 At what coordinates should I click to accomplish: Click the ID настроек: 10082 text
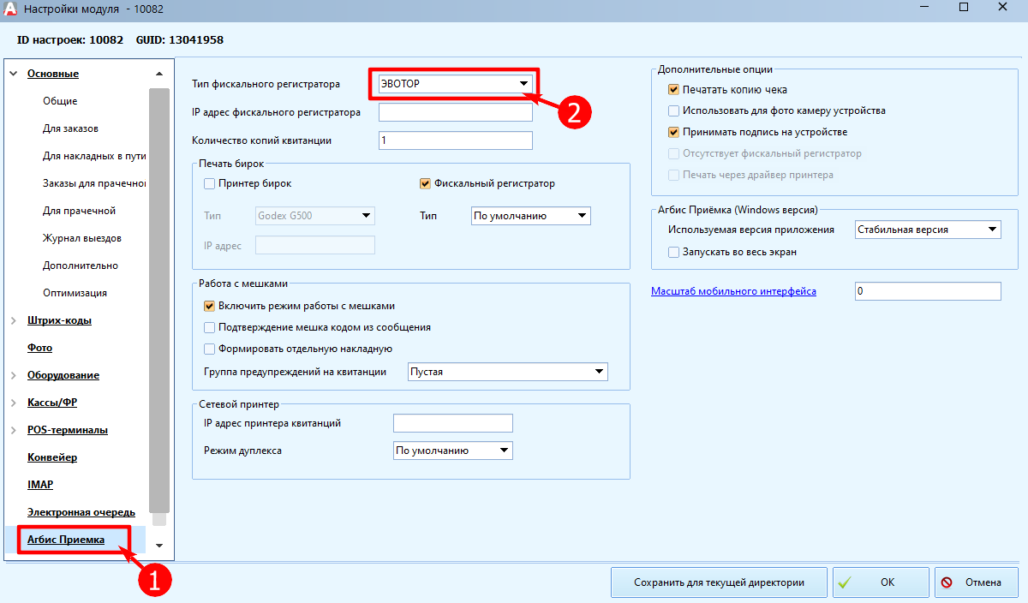pyautogui.click(x=70, y=39)
